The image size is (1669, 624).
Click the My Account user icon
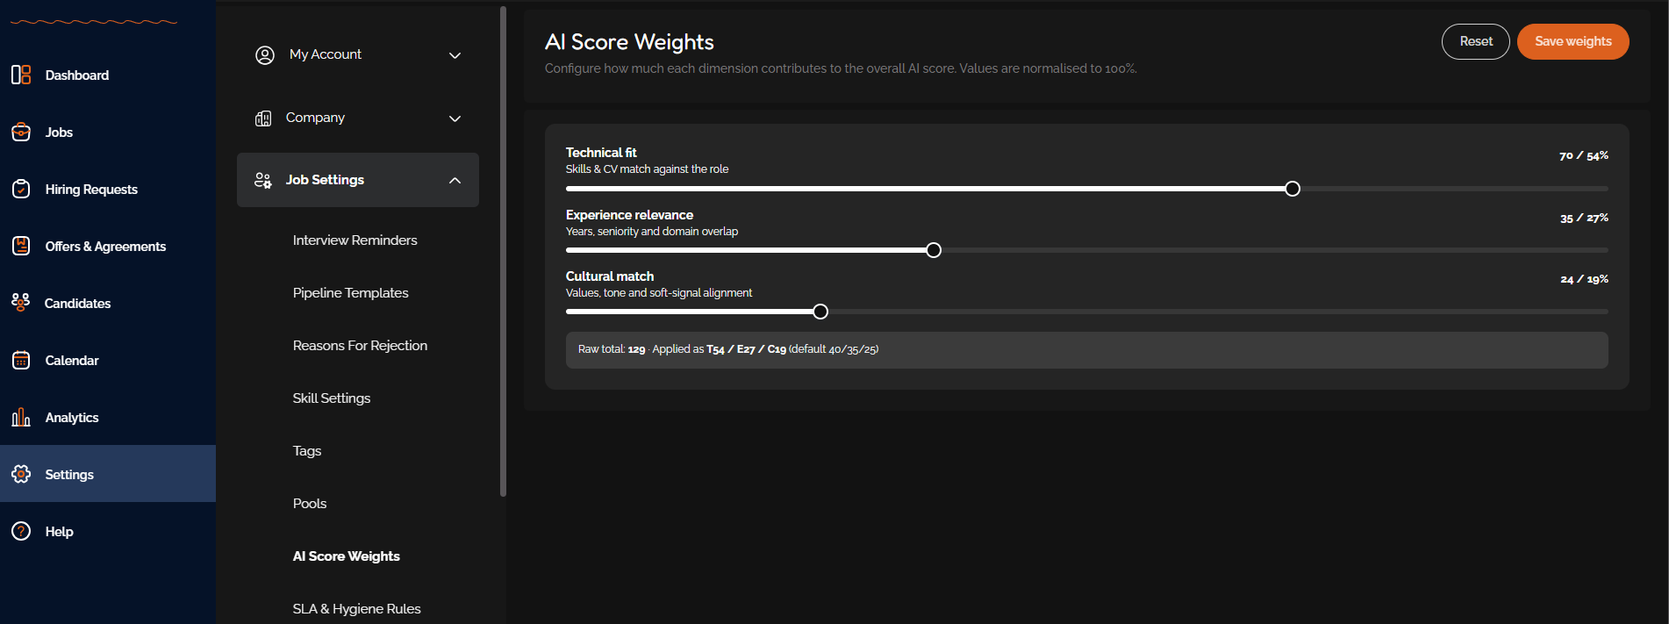click(x=265, y=55)
